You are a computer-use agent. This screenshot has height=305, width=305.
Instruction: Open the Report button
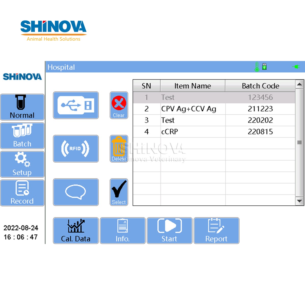[216, 231]
